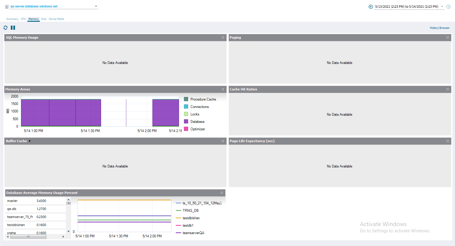
Task: Advance to next time range
Action: pos(448,7)
